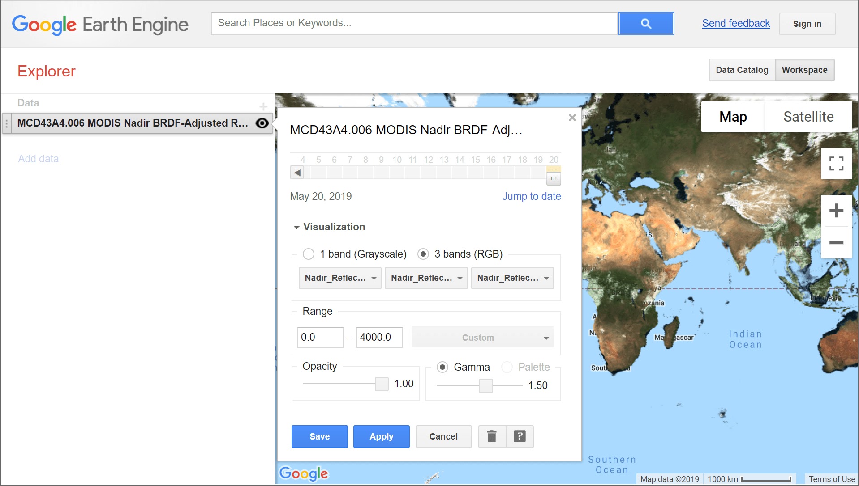Switch map to Map view
Image resolution: width=859 pixels, height=486 pixels.
(733, 117)
